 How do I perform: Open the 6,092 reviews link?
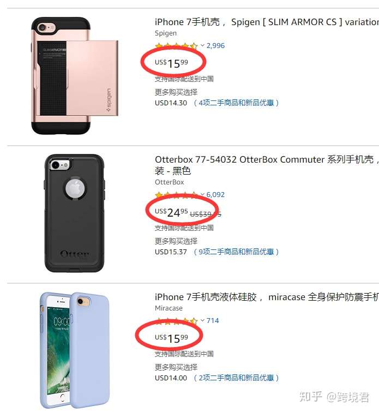215,195
